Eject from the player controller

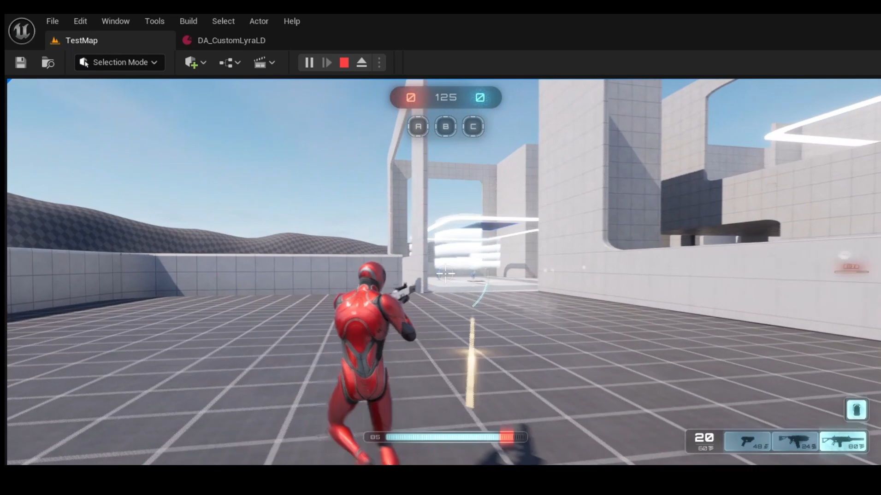coord(361,63)
